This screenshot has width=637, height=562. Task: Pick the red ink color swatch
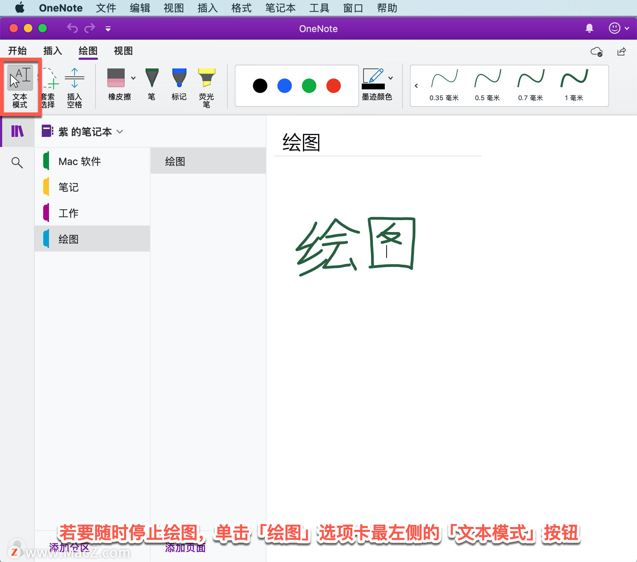pyautogui.click(x=334, y=86)
